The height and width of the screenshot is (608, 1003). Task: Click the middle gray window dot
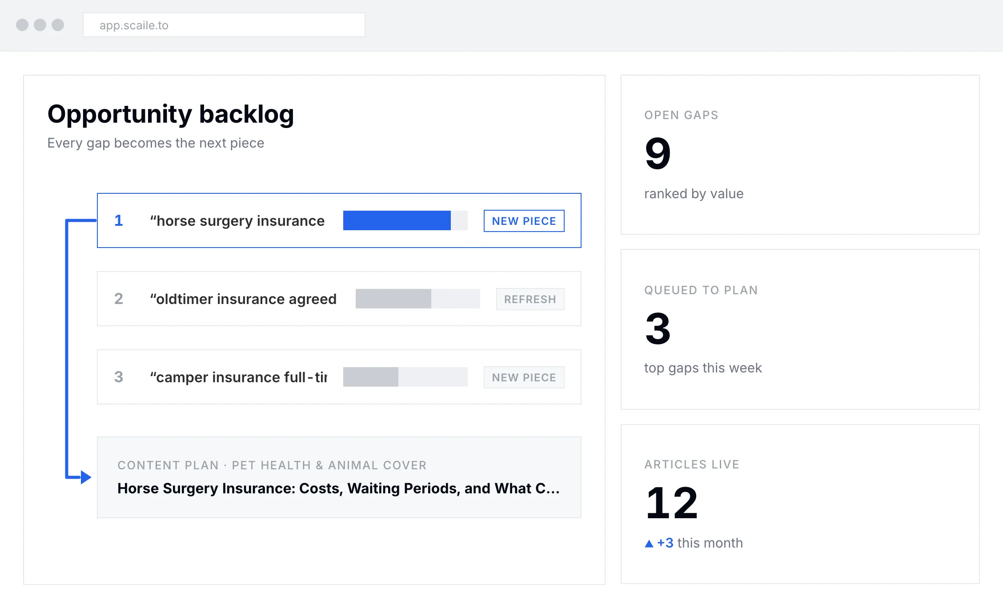[x=40, y=25]
